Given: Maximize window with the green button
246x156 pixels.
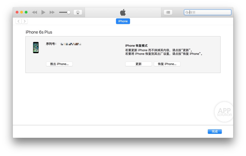Looking at the screenshot, I should pos(26,12).
